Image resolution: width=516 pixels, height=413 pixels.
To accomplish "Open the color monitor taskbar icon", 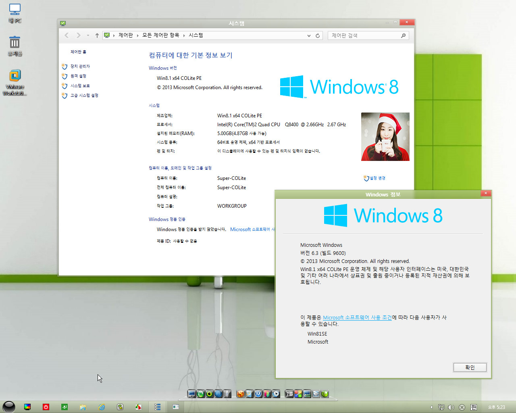I will 27,407.
